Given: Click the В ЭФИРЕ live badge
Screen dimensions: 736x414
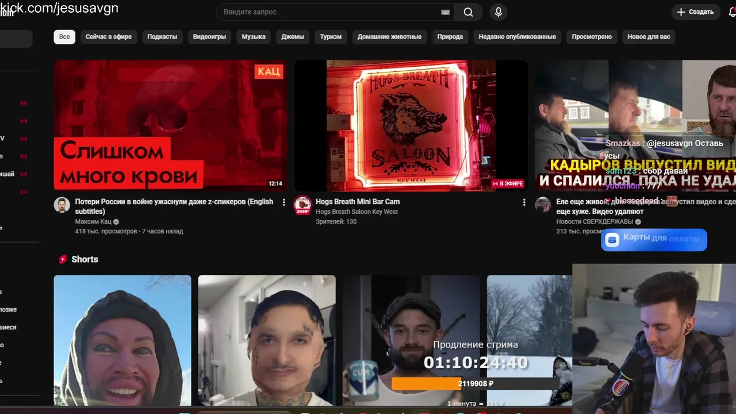Looking at the screenshot, I should 508,184.
